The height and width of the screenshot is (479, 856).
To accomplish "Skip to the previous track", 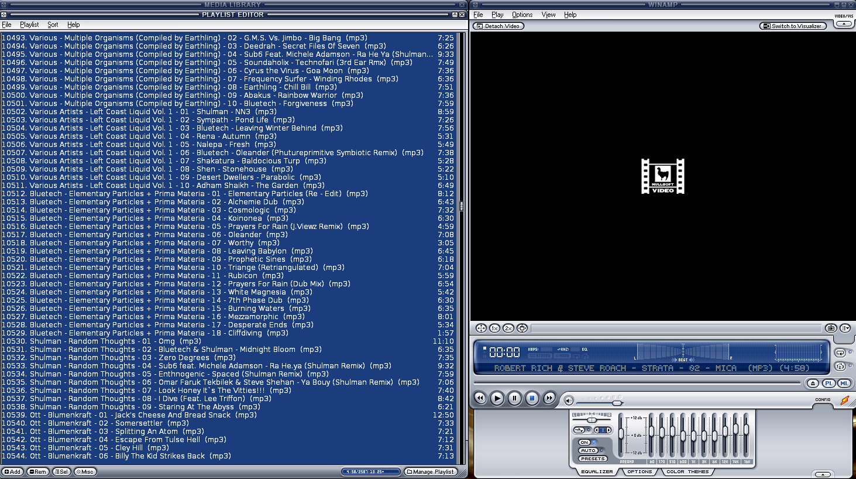I will 480,398.
